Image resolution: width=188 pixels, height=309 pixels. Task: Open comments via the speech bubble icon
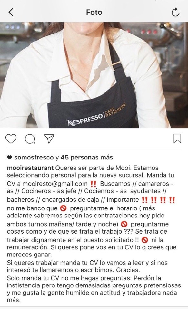coord(30,139)
